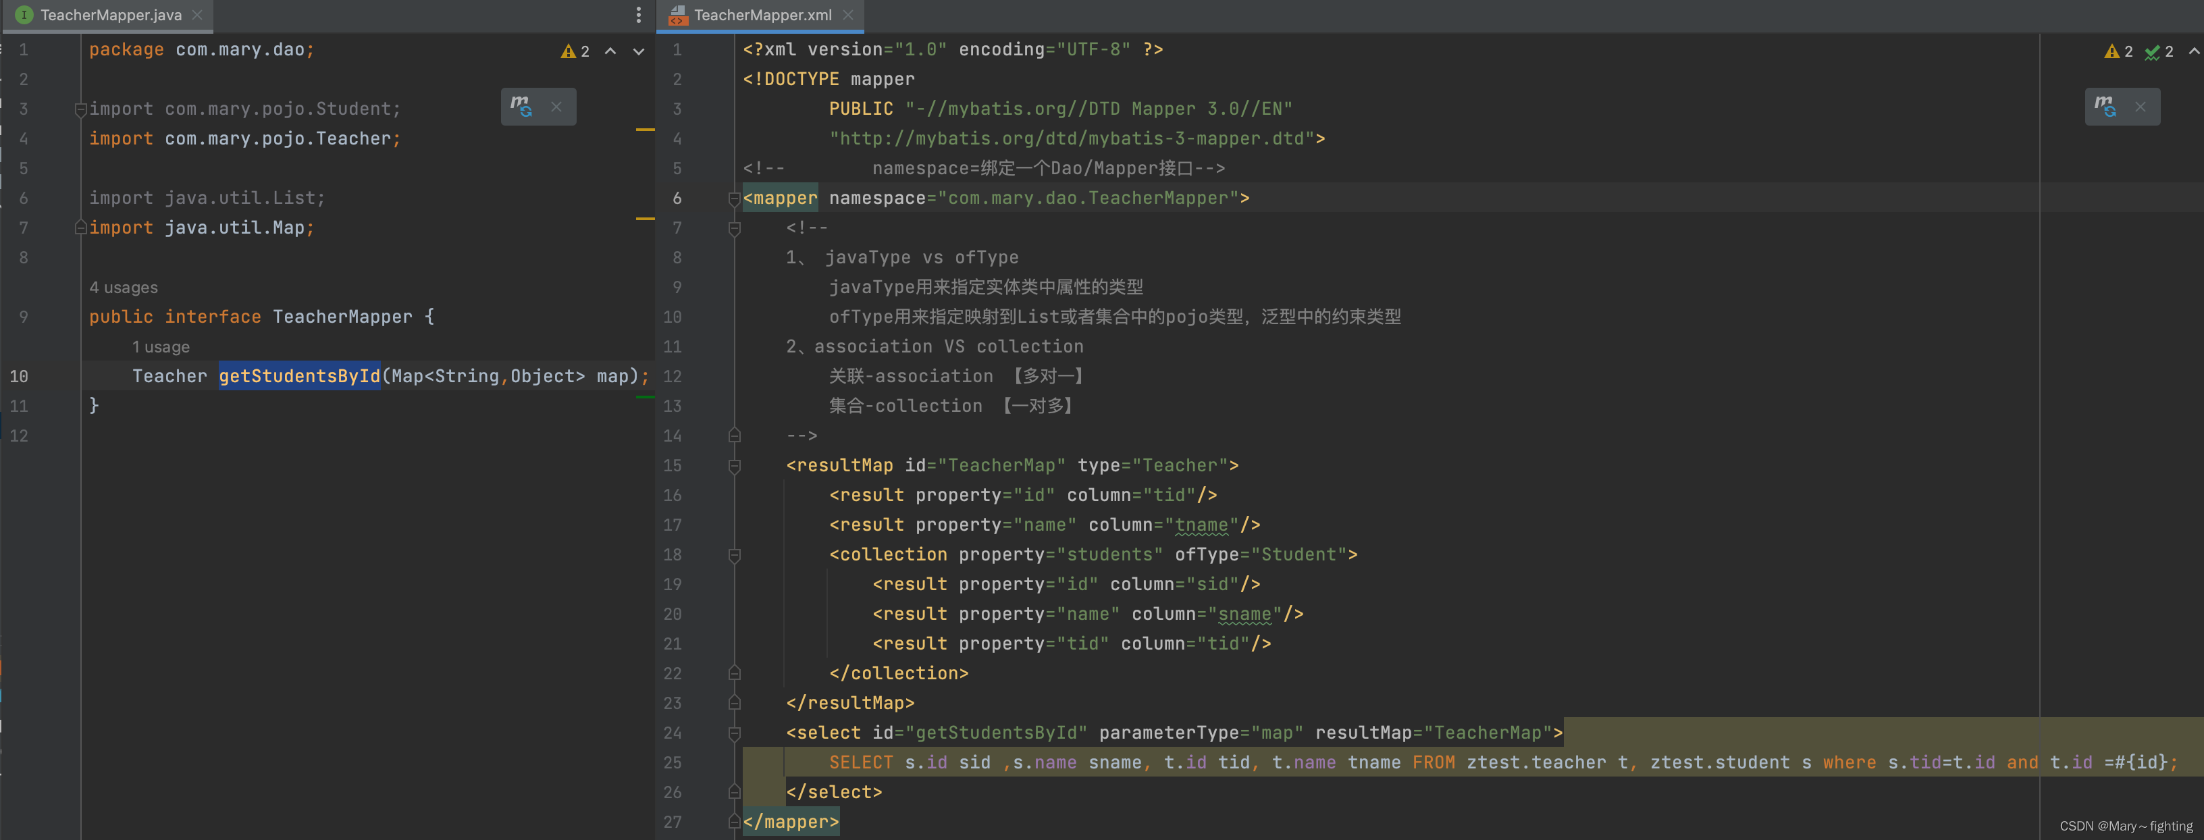Click the parameterType="map" attribute
The image size is (2204, 840).
coord(1201,733)
